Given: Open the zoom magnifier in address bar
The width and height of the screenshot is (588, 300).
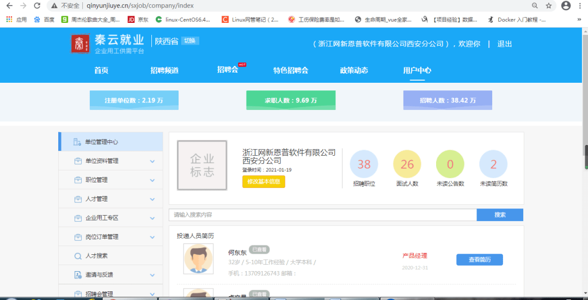Looking at the screenshot, I should click(535, 5).
